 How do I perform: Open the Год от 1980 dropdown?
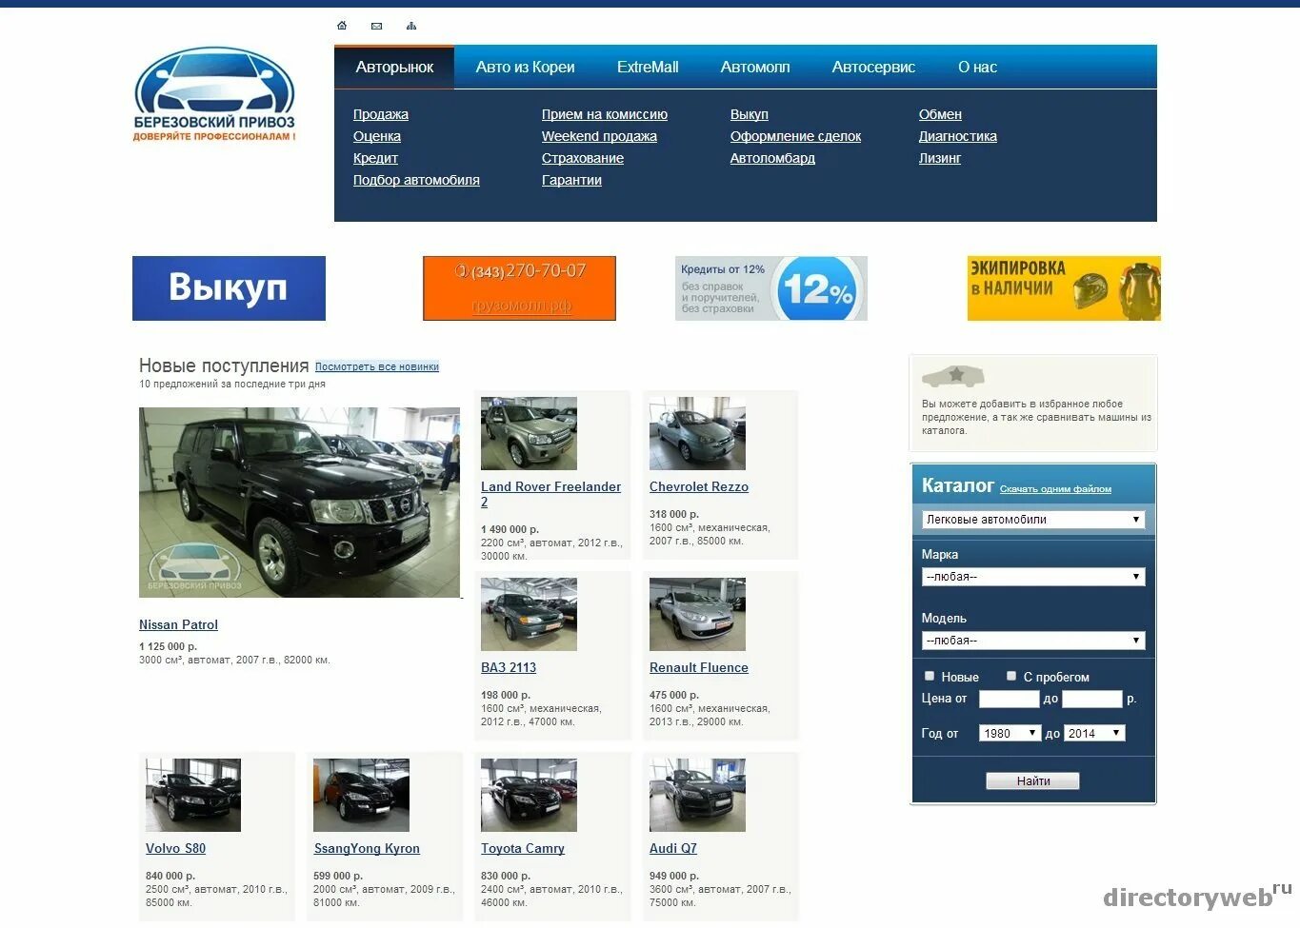(x=1010, y=733)
